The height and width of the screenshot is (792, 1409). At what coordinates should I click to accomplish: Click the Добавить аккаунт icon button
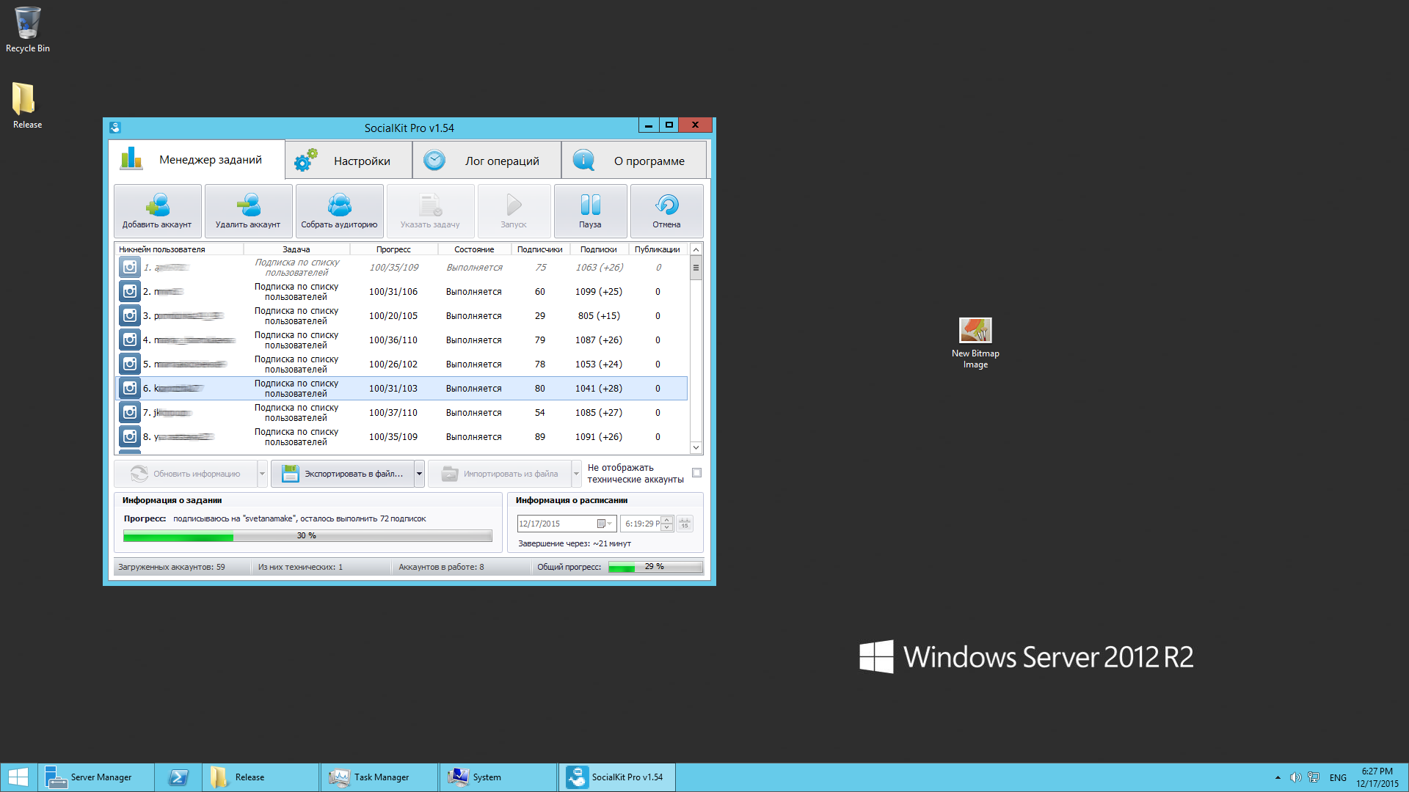[x=157, y=211]
